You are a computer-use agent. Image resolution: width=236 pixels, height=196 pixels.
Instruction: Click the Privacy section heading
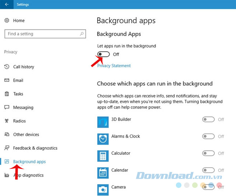11,52
